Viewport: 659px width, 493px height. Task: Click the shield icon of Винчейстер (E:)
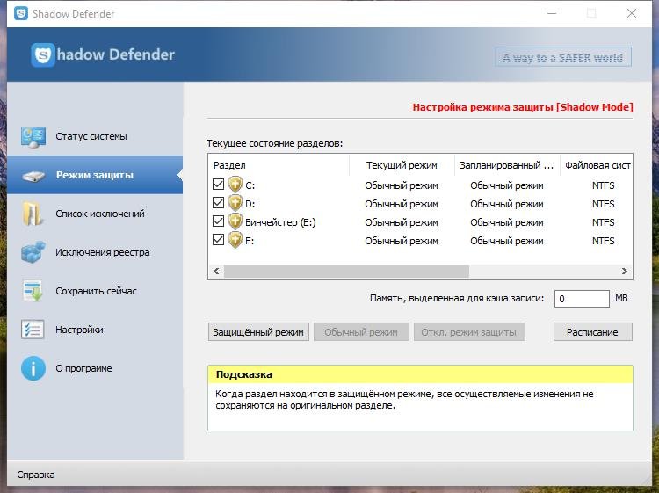(235, 221)
